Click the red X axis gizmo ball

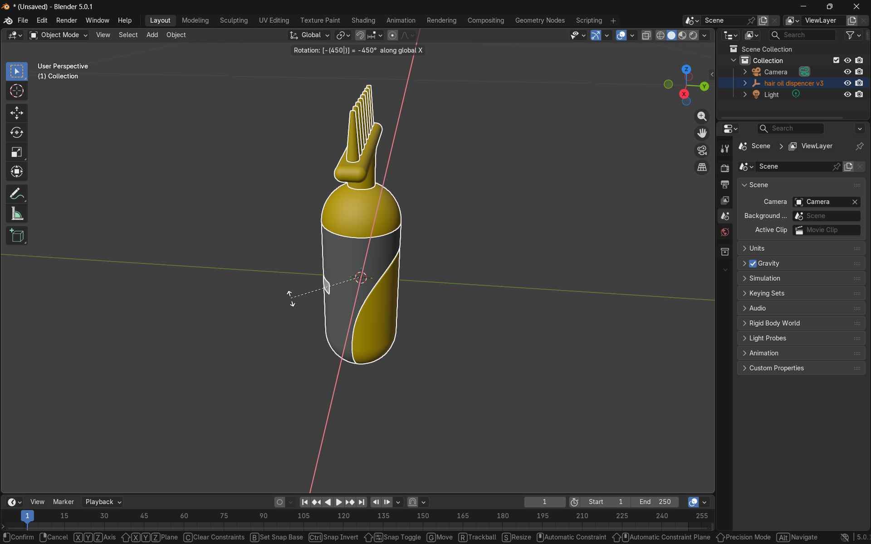point(684,94)
